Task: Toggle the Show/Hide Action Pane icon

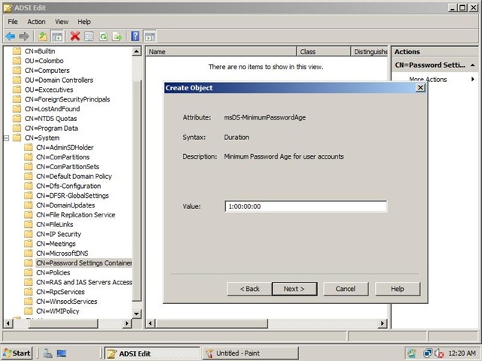Action: 150,37
